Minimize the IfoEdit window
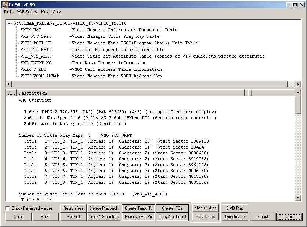The height and width of the screenshot is (227, 307). [289, 5]
